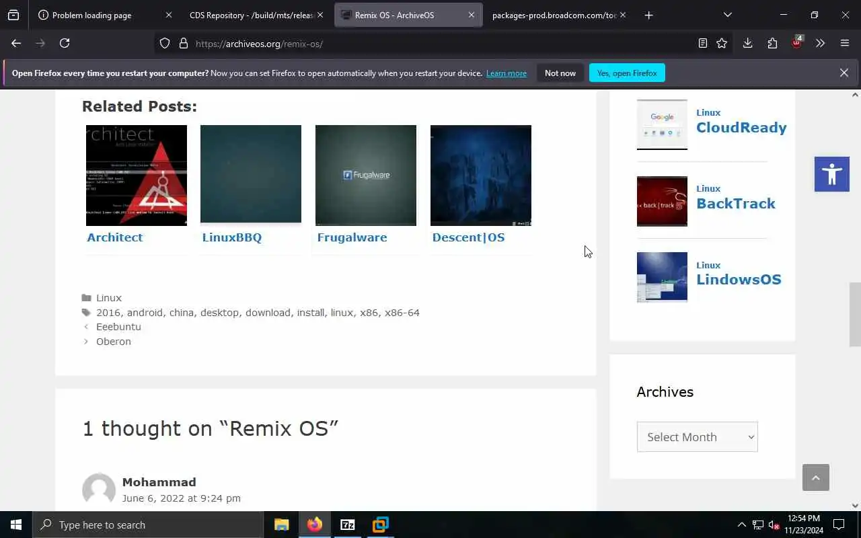Close the packages-prod.broadcom.com tab

tap(622, 15)
